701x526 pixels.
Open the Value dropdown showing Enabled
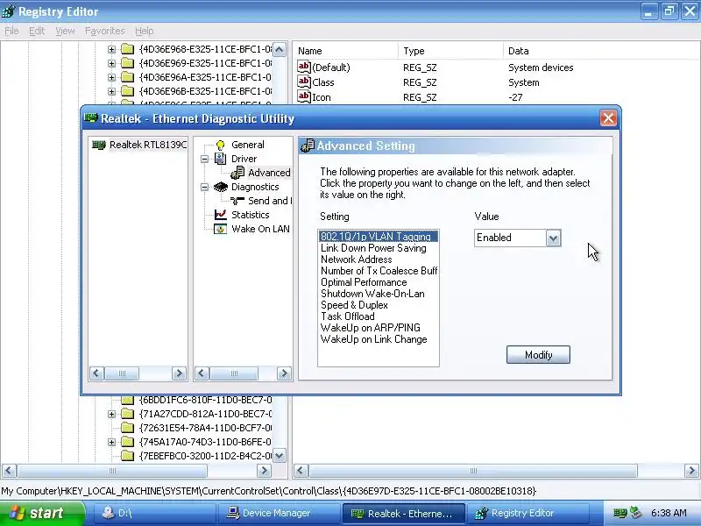553,238
